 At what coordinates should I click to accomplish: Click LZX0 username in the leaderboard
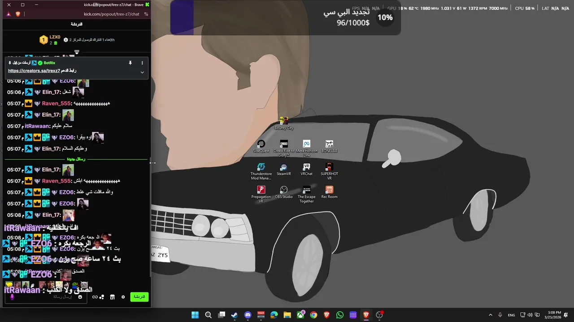click(55, 37)
